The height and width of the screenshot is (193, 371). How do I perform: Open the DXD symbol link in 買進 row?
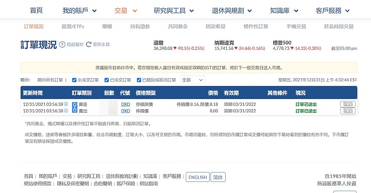pyautogui.click(x=126, y=104)
